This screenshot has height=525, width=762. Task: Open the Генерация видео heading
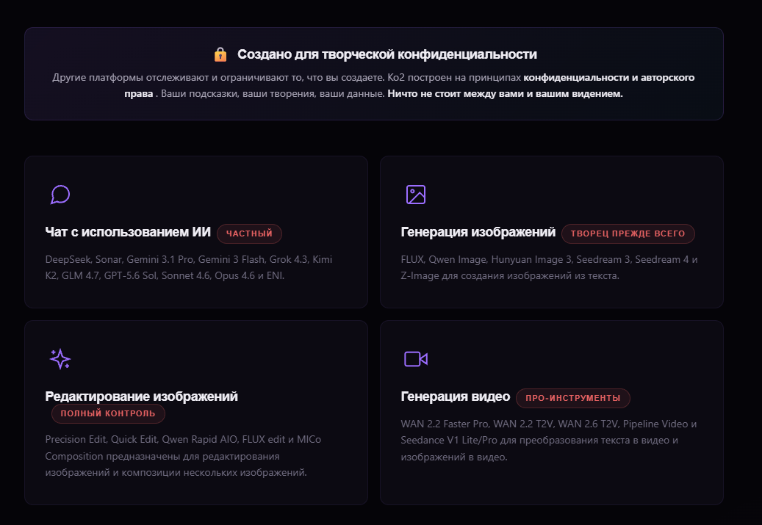click(456, 397)
